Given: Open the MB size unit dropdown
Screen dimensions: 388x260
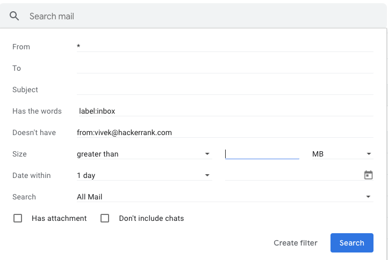Looking at the screenshot, I should (342, 154).
